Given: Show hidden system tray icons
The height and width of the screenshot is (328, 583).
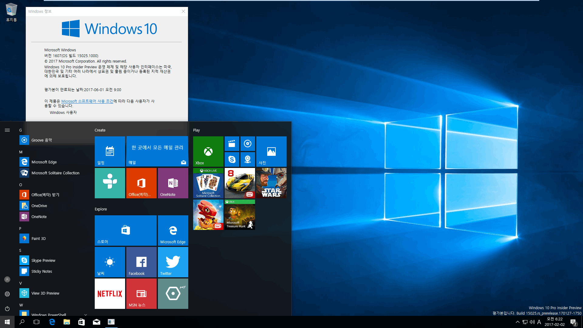Looking at the screenshot, I should pos(517,322).
